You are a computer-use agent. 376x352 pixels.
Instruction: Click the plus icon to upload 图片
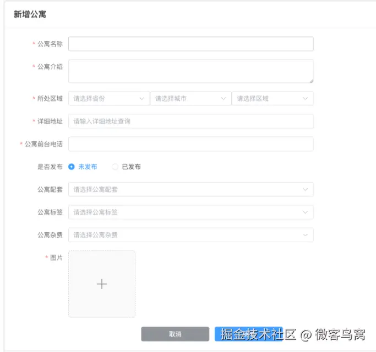[x=102, y=284]
